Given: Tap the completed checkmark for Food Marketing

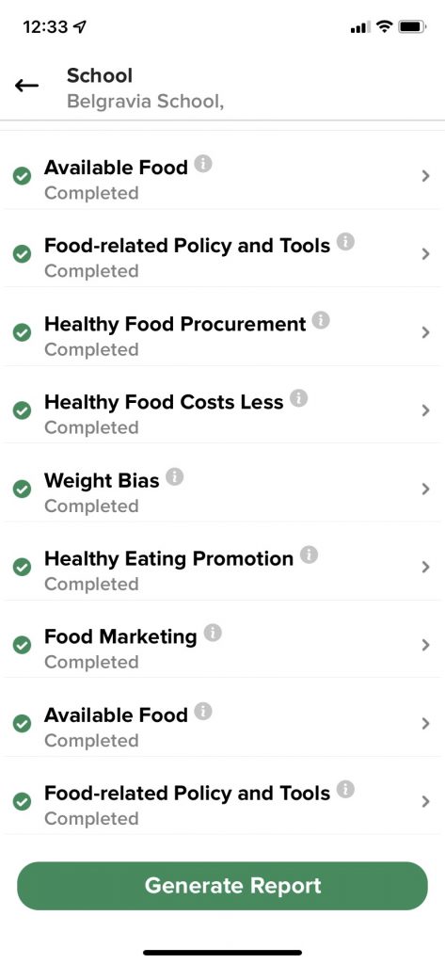Looking at the screenshot, I should pos(23,646).
